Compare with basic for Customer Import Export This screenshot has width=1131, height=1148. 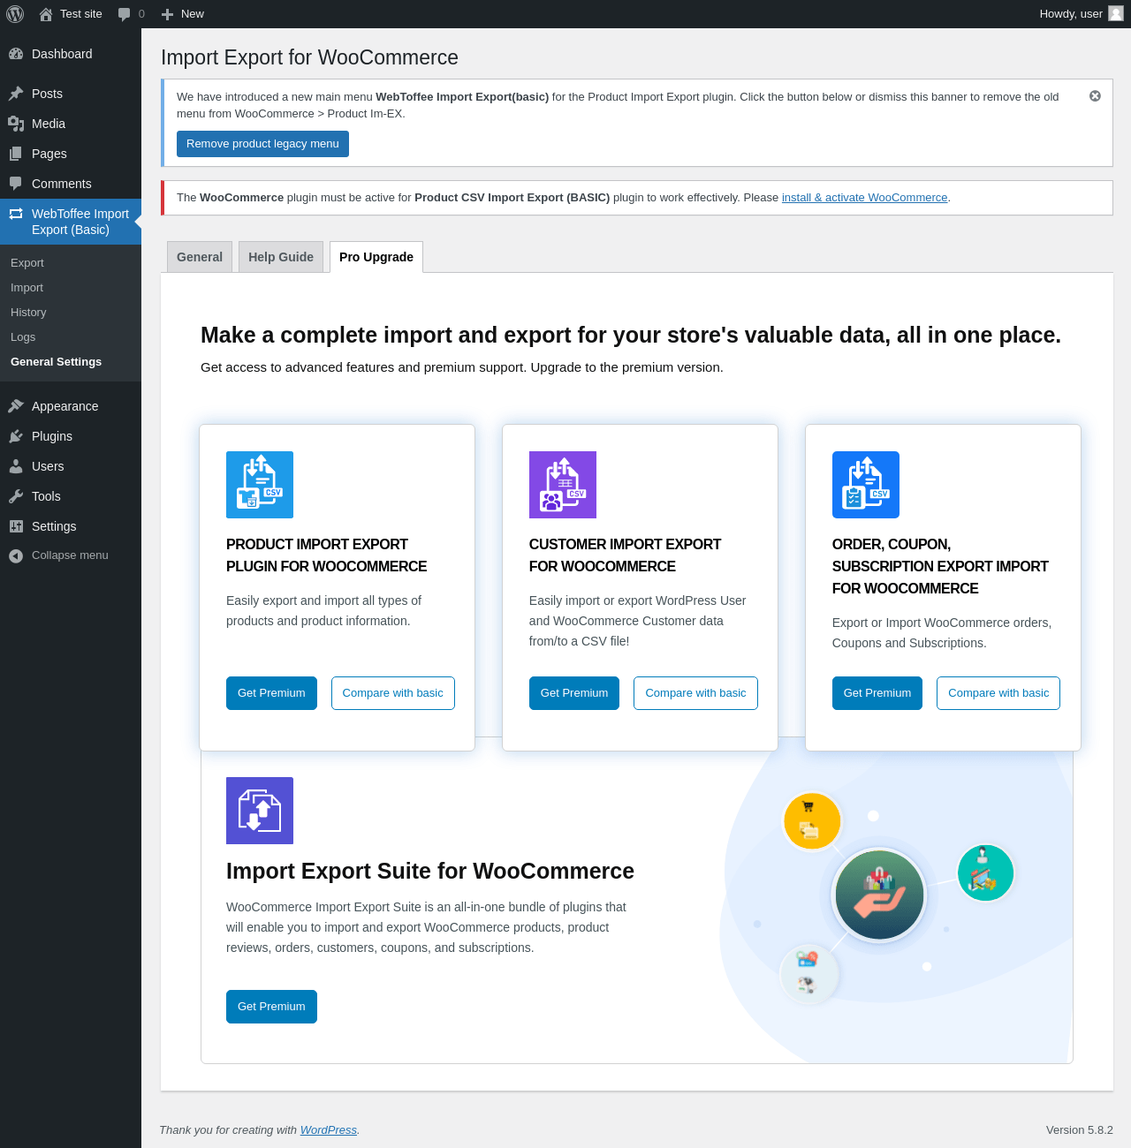tap(695, 693)
